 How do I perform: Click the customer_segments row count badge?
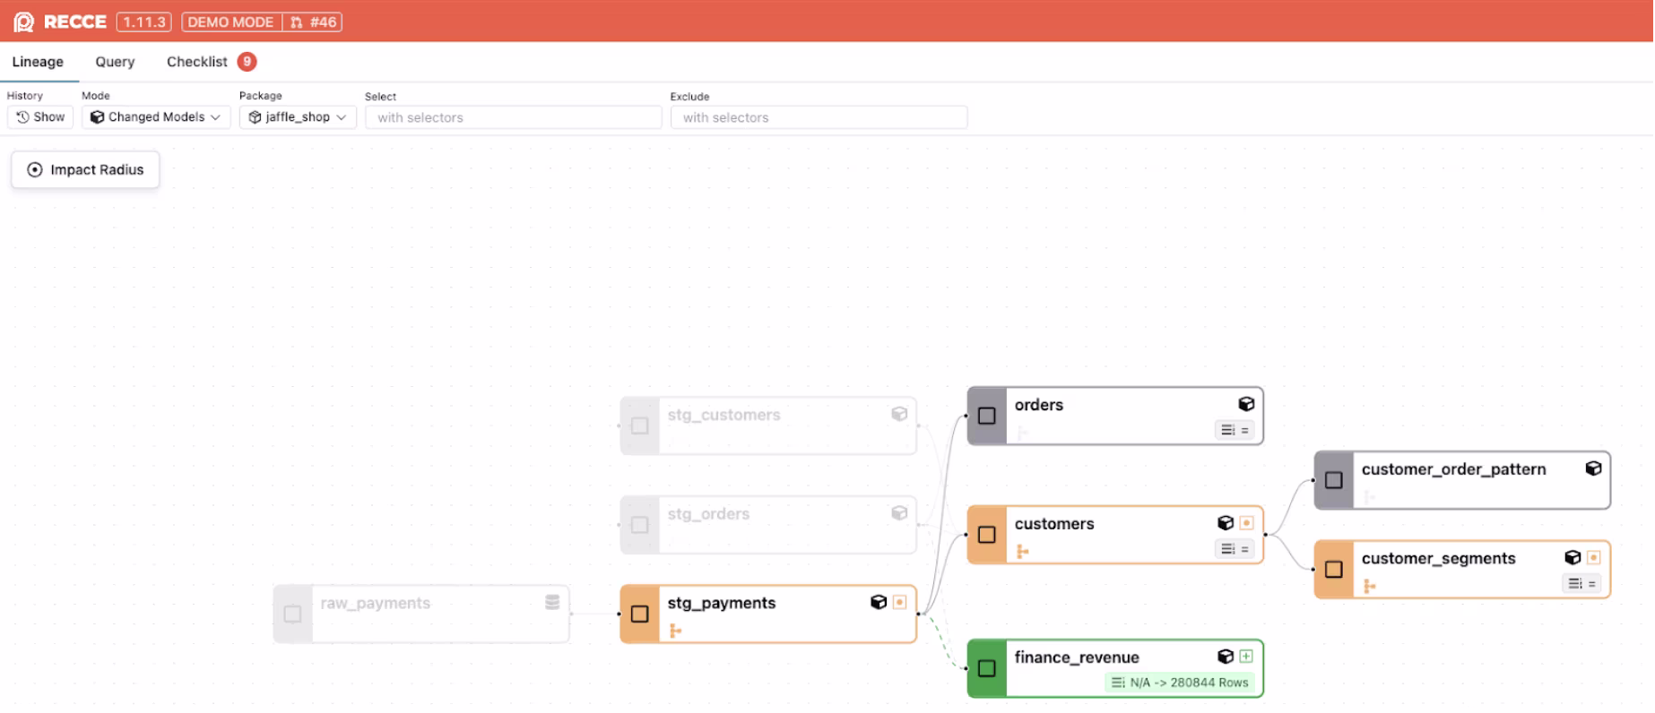pyautogui.click(x=1581, y=583)
